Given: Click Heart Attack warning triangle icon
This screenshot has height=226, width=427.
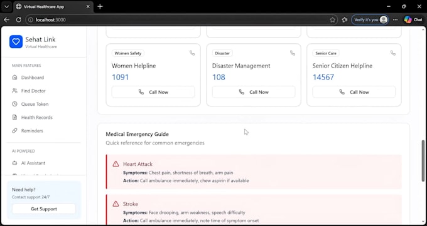Looking at the screenshot, I should [x=116, y=164].
